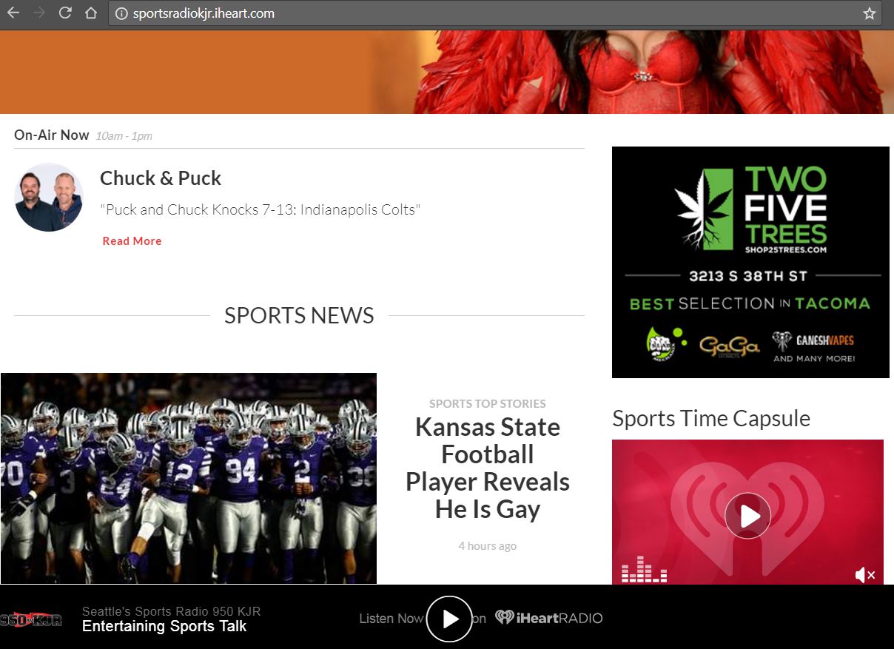
Task: Play the Sports Time Capsule video
Action: click(747, 515)
